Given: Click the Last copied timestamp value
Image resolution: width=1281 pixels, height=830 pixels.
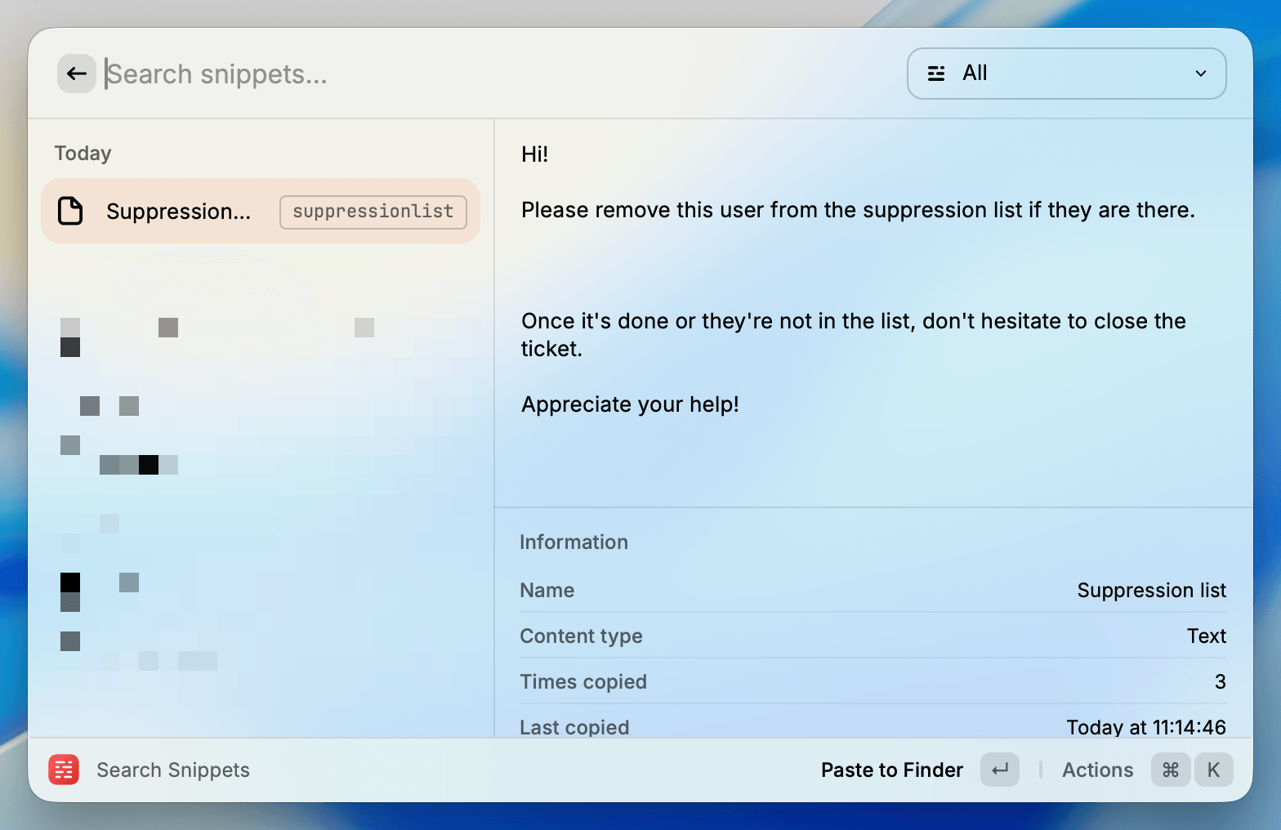Looking at the screenshot, I should [x=1145, y=726].
